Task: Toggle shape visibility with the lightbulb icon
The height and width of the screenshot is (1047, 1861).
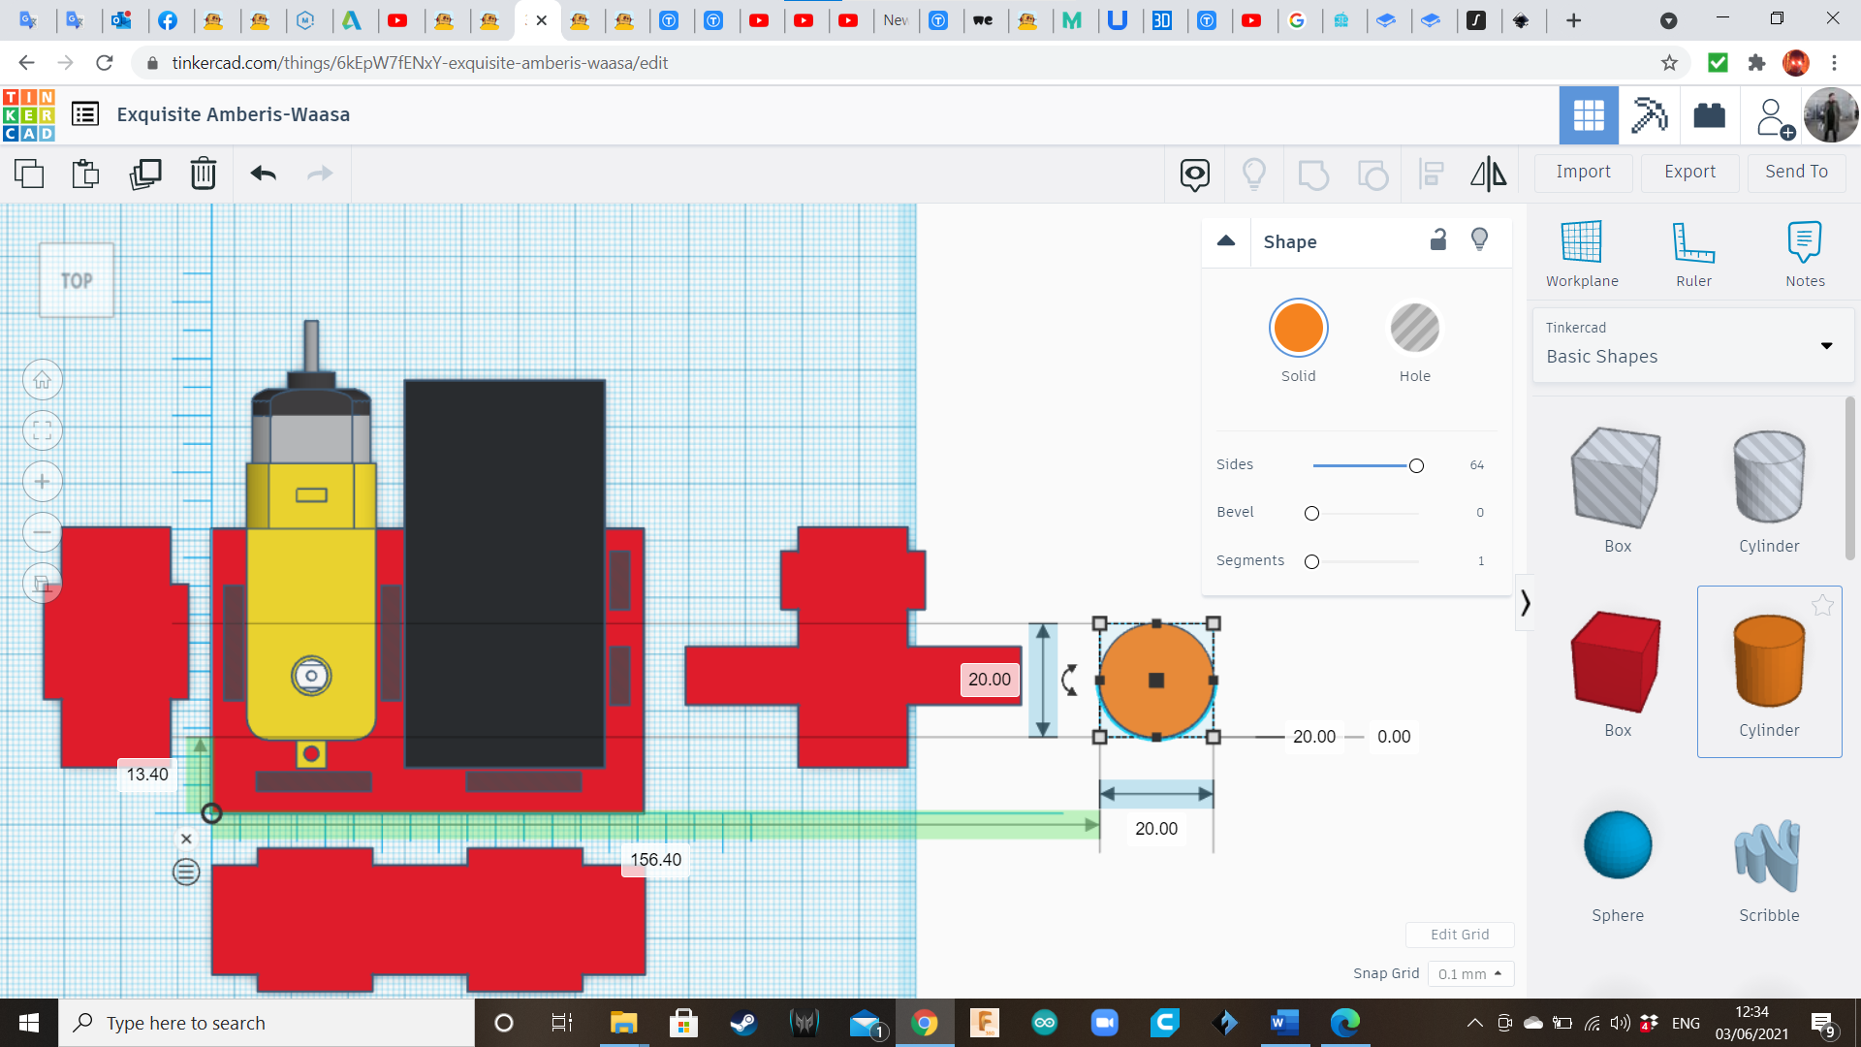Action: pos(1479,239)
